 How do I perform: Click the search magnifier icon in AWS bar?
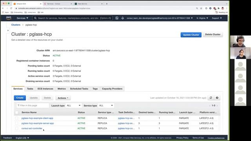[35, 18]
